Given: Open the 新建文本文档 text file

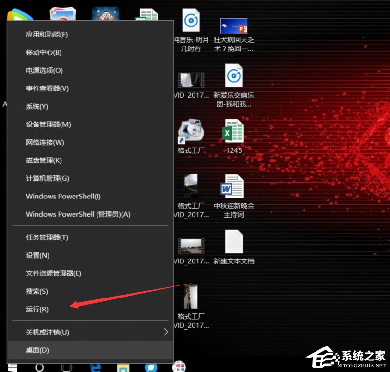Looking at the screenshot, I should coord(234,241).
